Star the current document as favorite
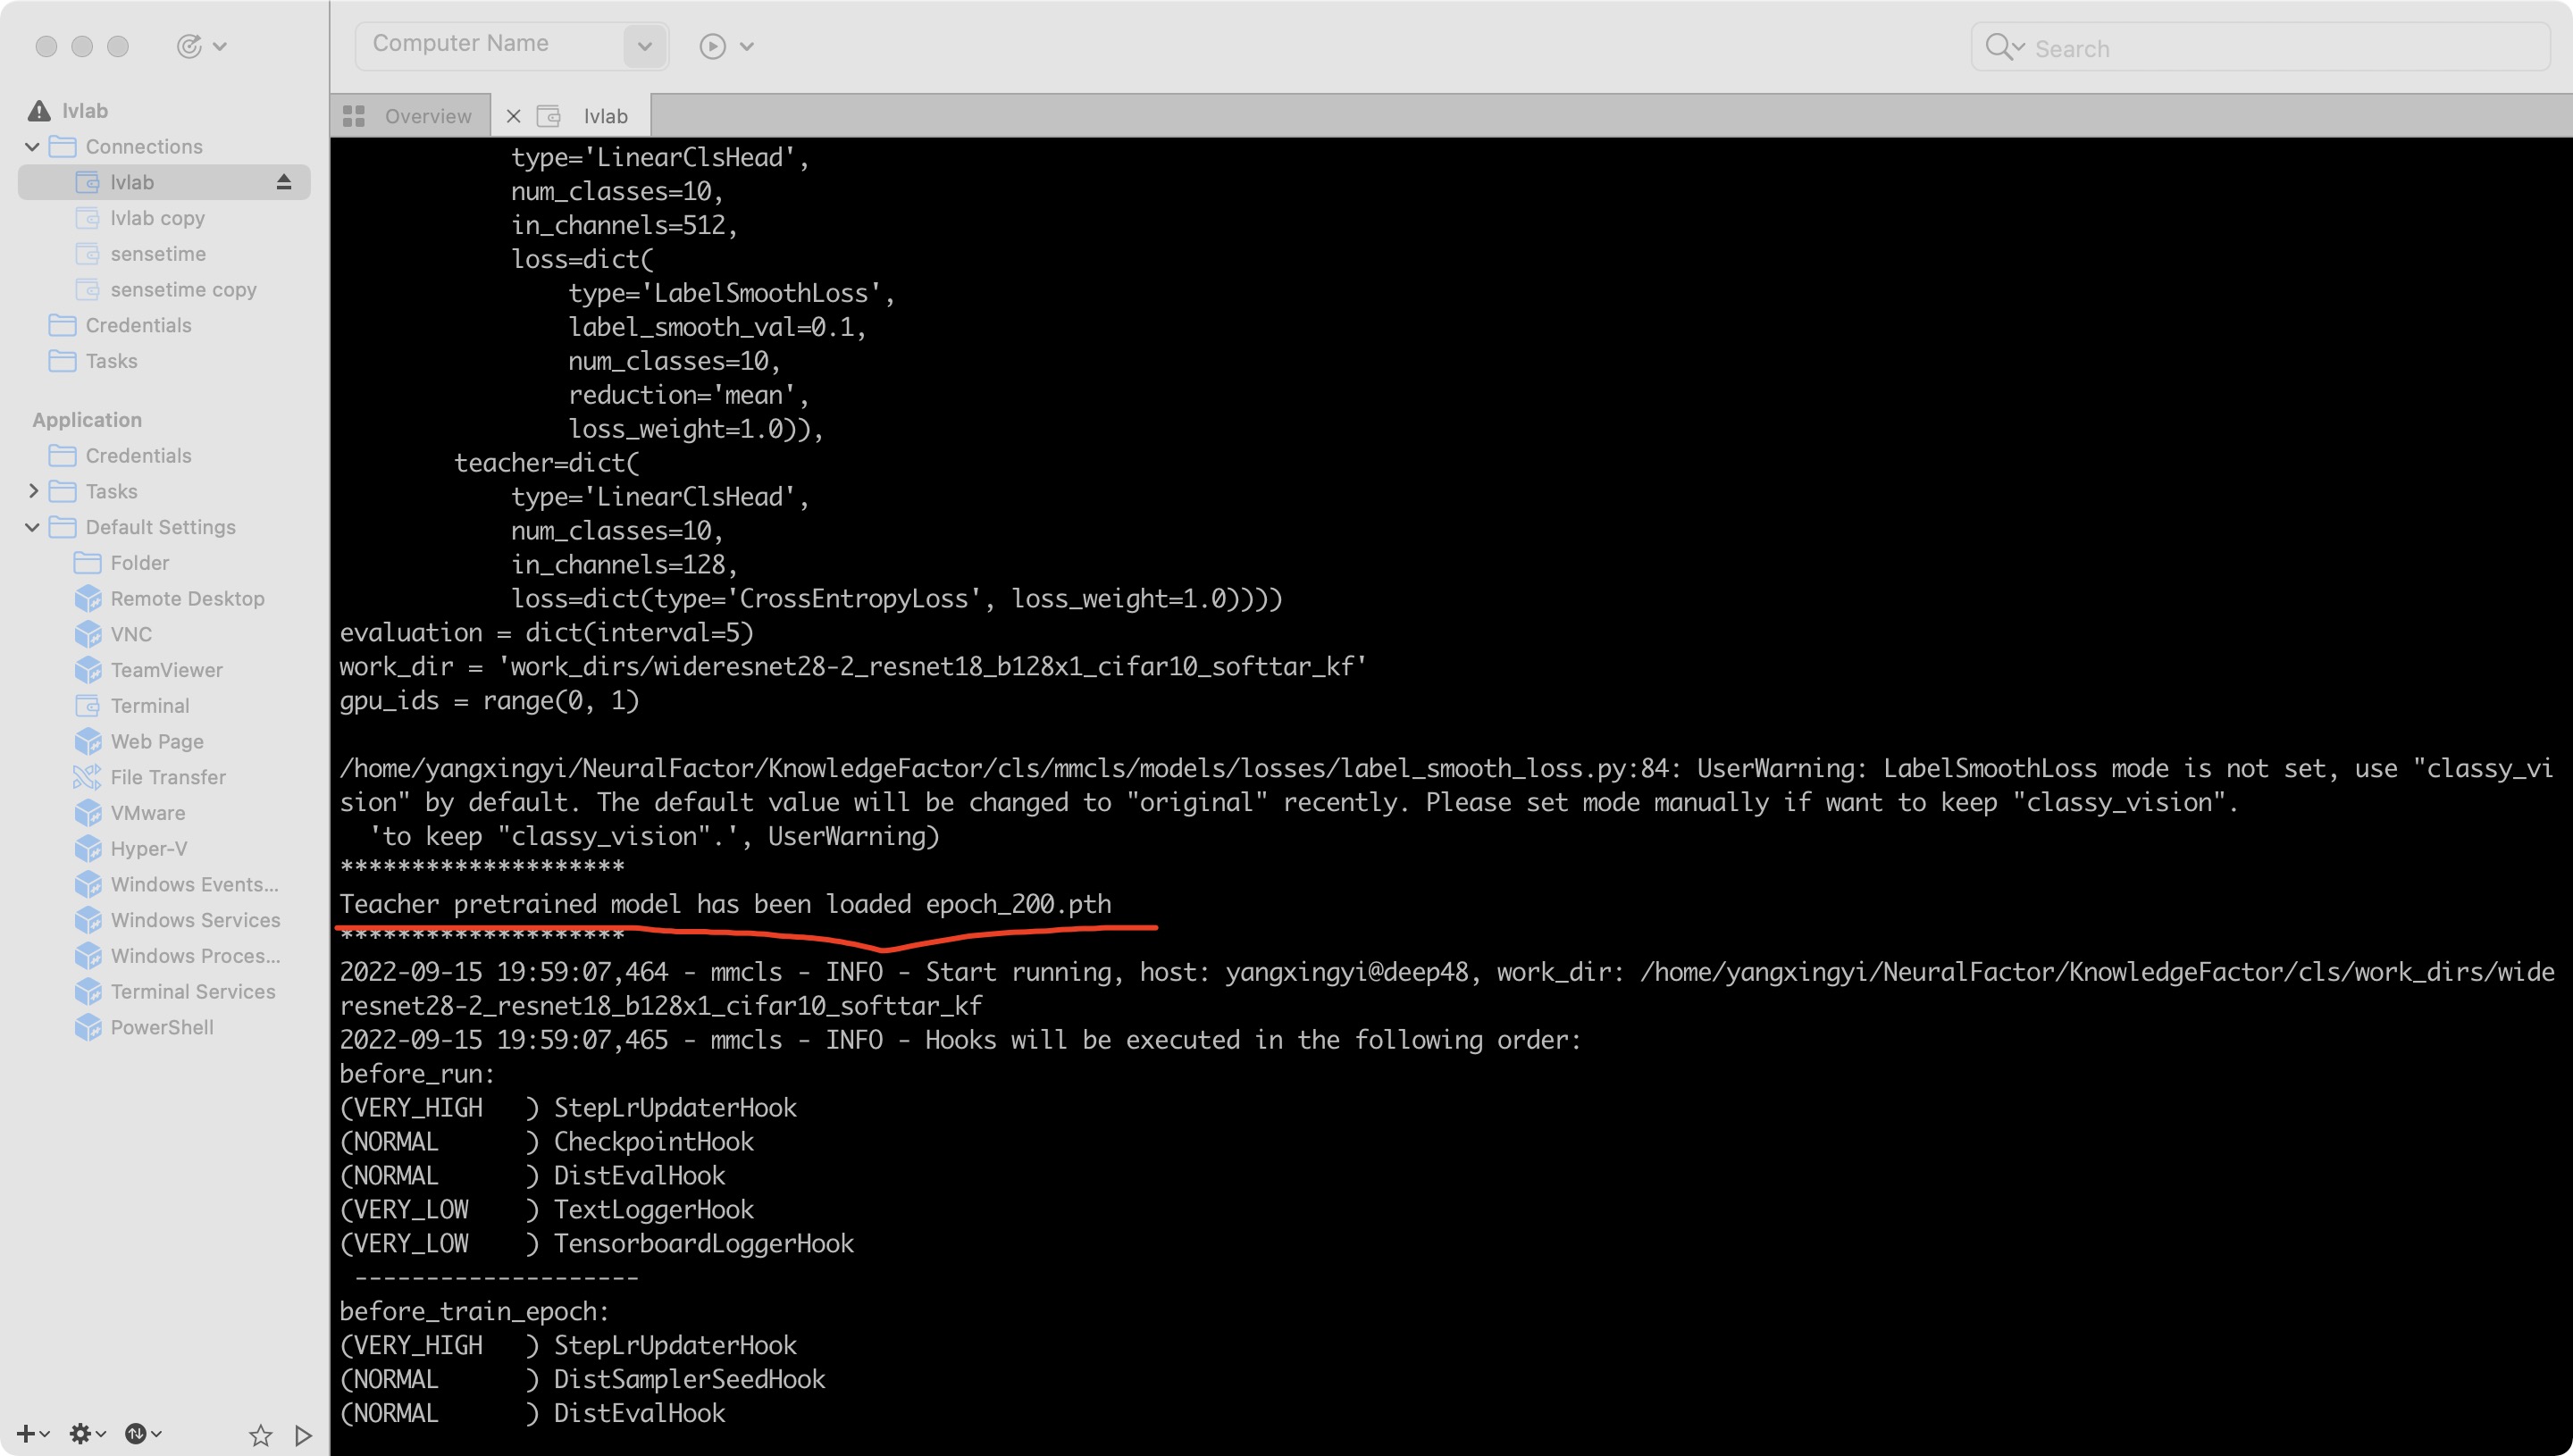The height and width of the screenshot is (1456, 2573). [260, 1434]
